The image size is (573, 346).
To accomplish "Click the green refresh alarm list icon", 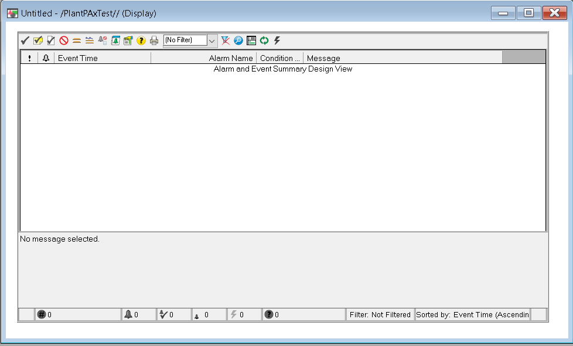I will click(264, 40).
